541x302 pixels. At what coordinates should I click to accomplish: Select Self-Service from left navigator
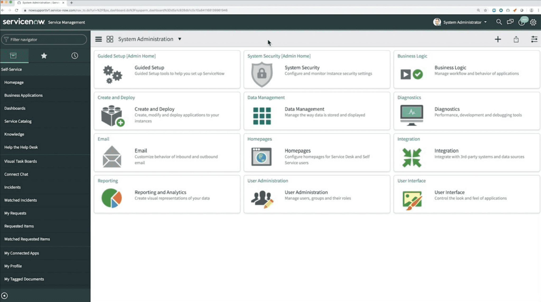(11, 69)
